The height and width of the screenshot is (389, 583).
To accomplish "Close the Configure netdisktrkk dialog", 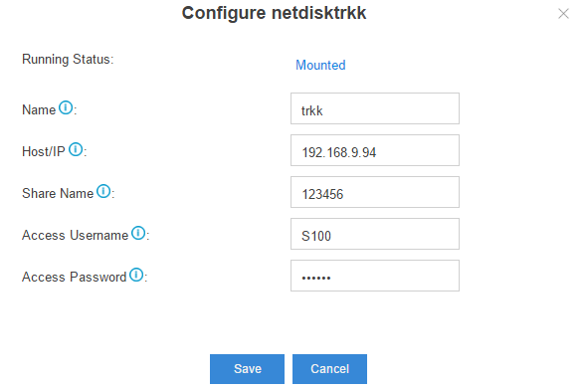I will [563, 14].
